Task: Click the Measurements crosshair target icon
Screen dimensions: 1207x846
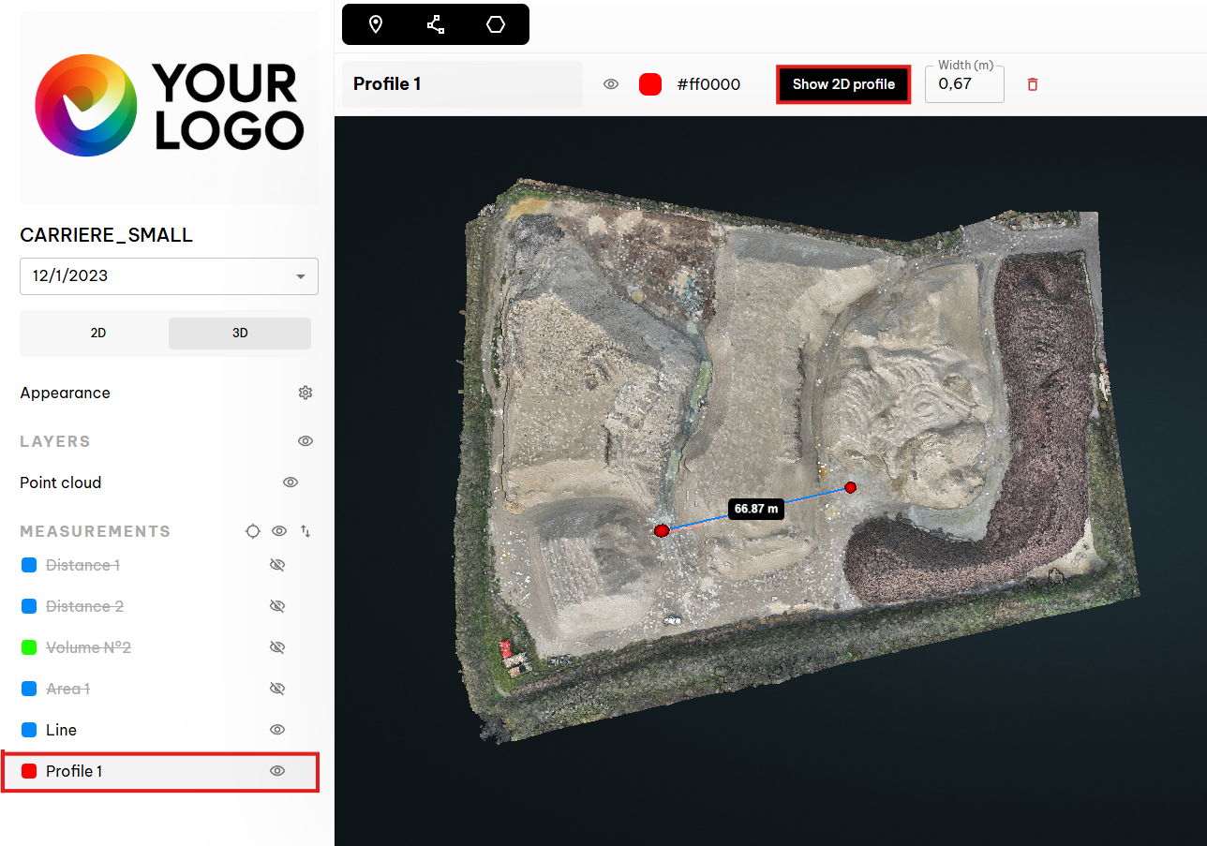Action: (252, 531)
